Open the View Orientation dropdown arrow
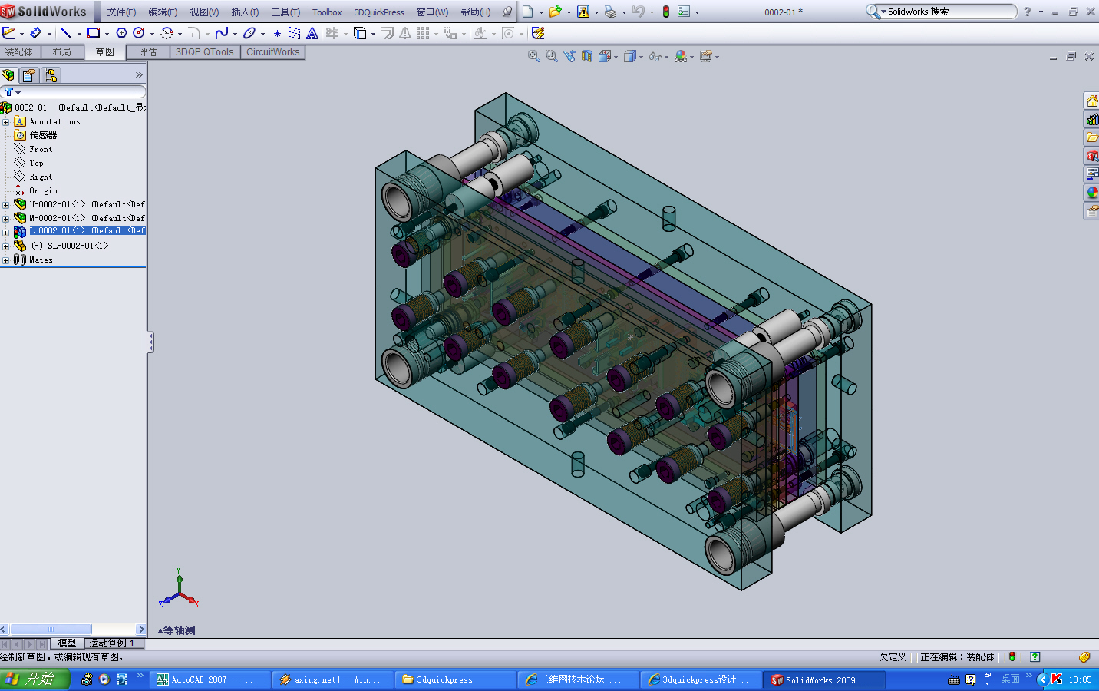 [616, 57]
